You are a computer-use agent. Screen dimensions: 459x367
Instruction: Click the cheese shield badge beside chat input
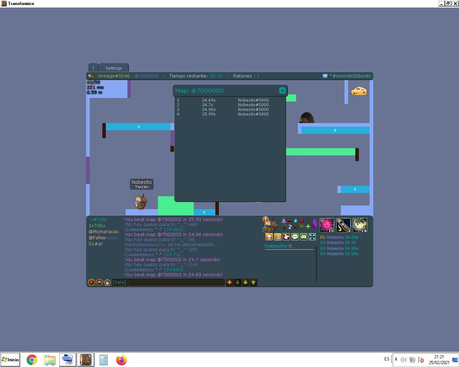coord(99,283)
